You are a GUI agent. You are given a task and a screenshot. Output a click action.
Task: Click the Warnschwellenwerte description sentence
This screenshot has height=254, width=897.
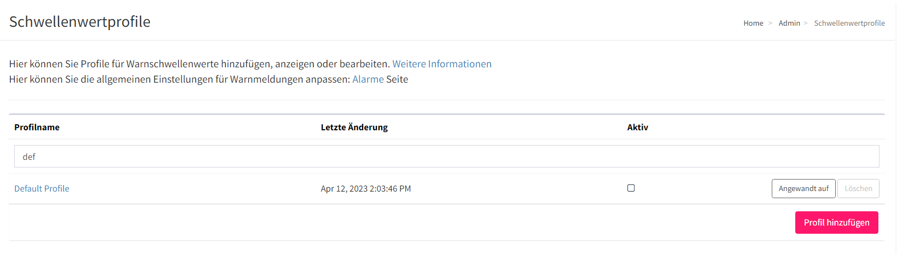pyautogui.click(x=200, y=64)
